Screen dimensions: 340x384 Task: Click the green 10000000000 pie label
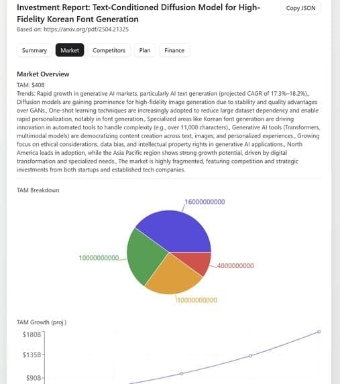pyautogui.click(x=99, y=258)
